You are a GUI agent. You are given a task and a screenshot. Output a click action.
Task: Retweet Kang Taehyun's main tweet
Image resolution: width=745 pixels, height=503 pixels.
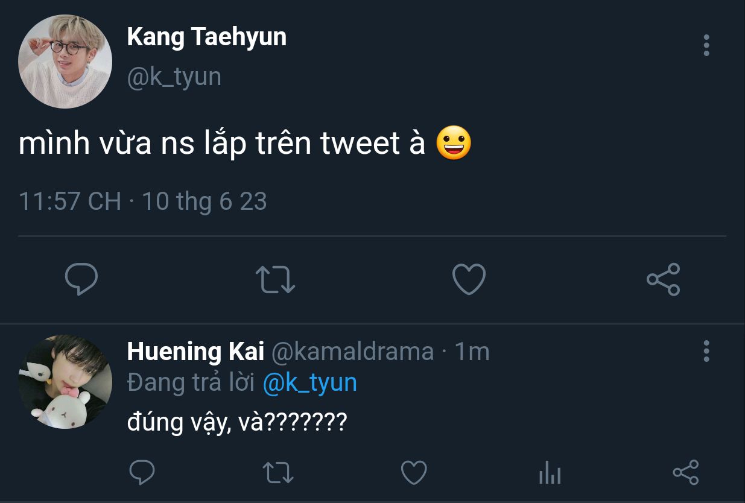[x=275, y=280]
